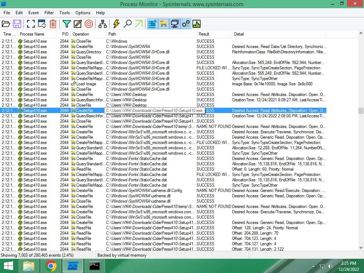Click the Operation column header

pyautogui.click(x=88, y=34)
